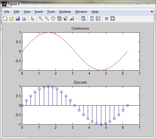This screenshot has width=156, height=139.
Task: Open the Tools menu
Action: (51, 12)
